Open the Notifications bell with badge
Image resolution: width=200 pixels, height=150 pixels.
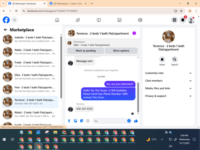point(183,20)
